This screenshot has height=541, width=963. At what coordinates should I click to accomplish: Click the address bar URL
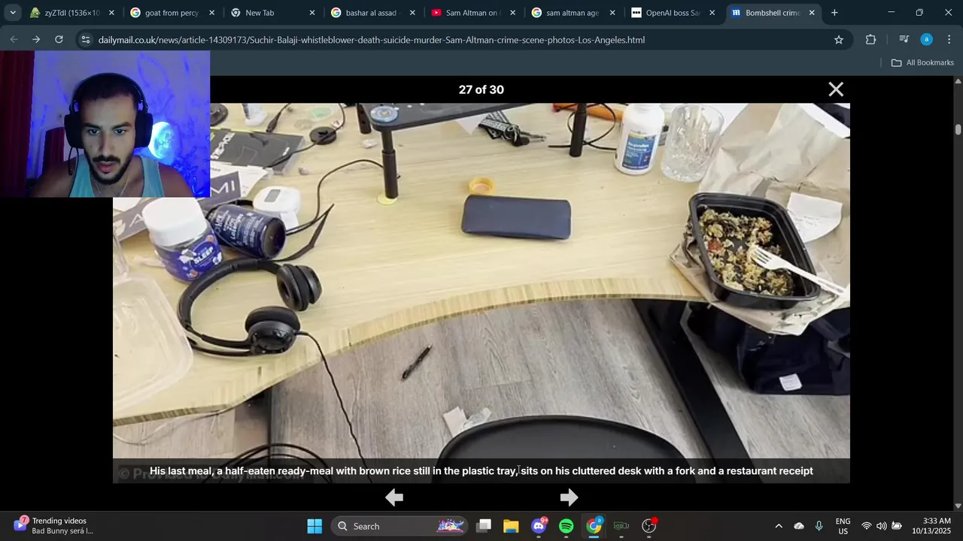point(371,40)
